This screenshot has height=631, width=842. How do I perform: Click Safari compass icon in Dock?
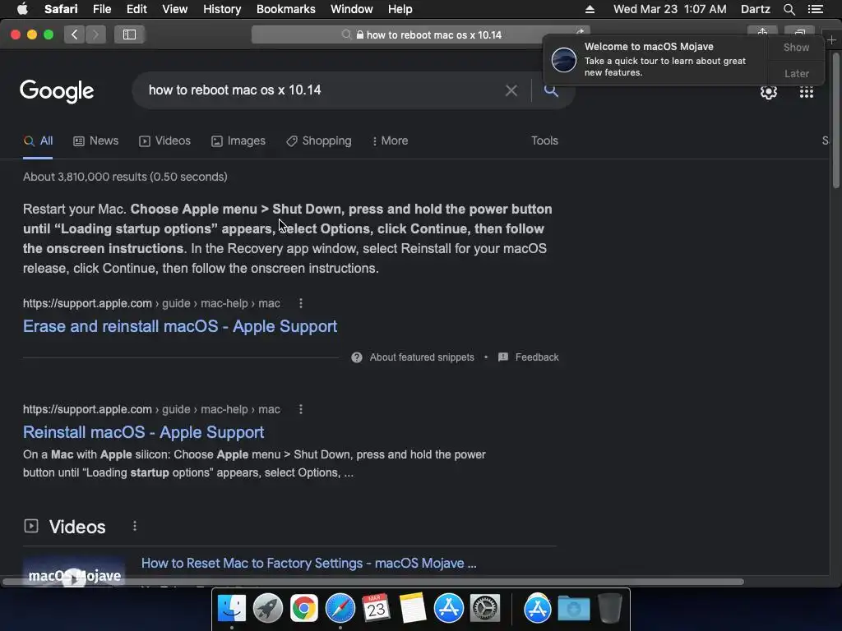(340, 608)
